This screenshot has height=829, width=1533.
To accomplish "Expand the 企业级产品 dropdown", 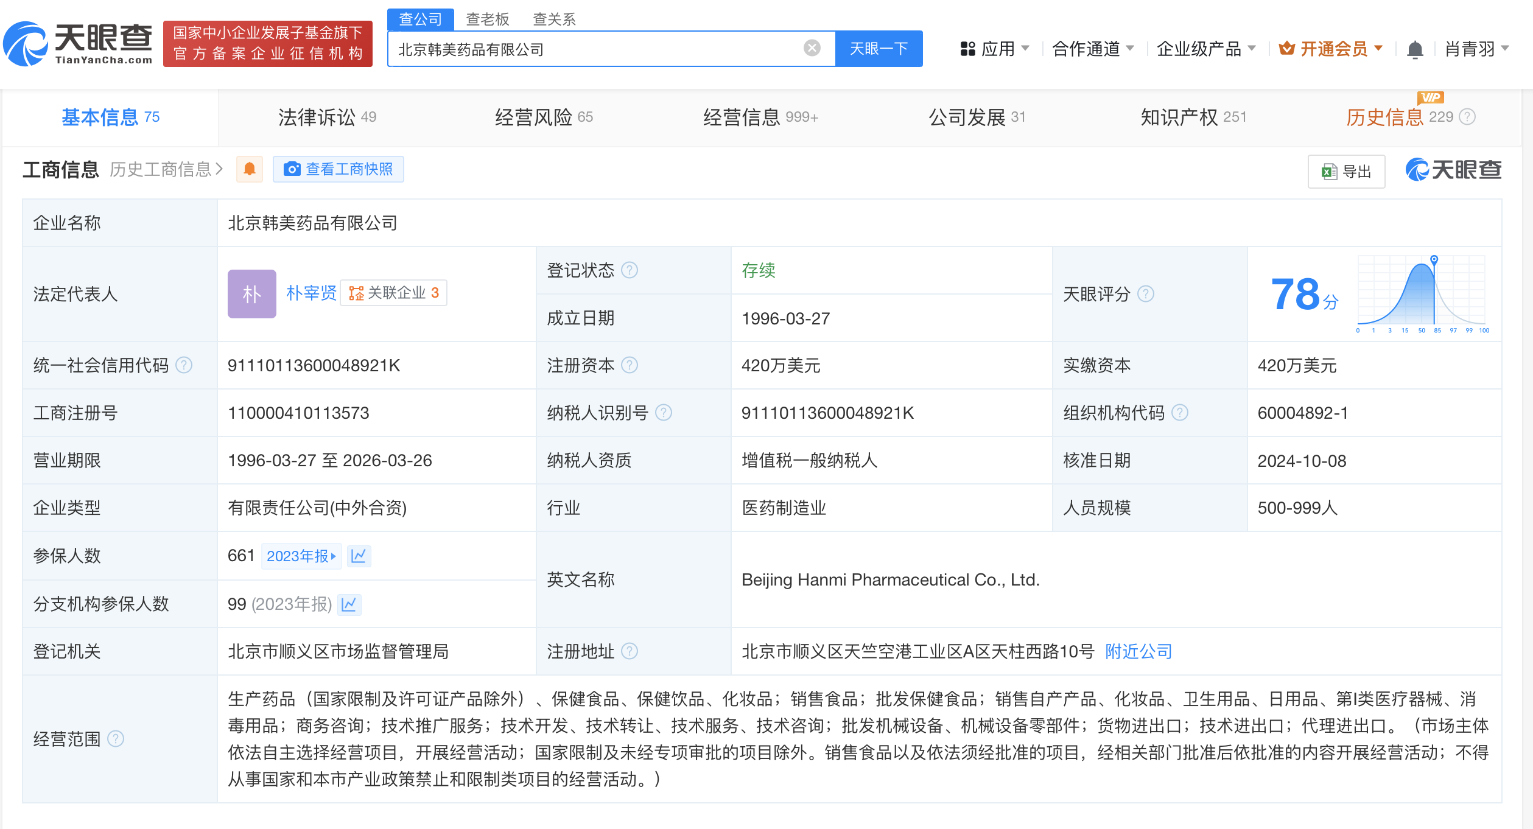I will click(1206, 49).
